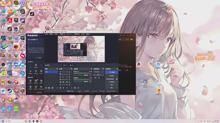Screen dimensions: 220x123
Task: Enable 工作室模式 studio mode
Action: (x=112, y=82)
